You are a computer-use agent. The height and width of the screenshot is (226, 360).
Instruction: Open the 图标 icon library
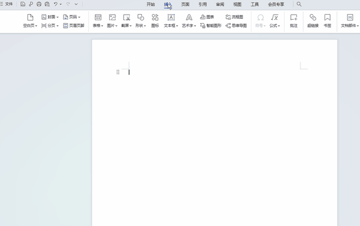[x=155, y=21]
